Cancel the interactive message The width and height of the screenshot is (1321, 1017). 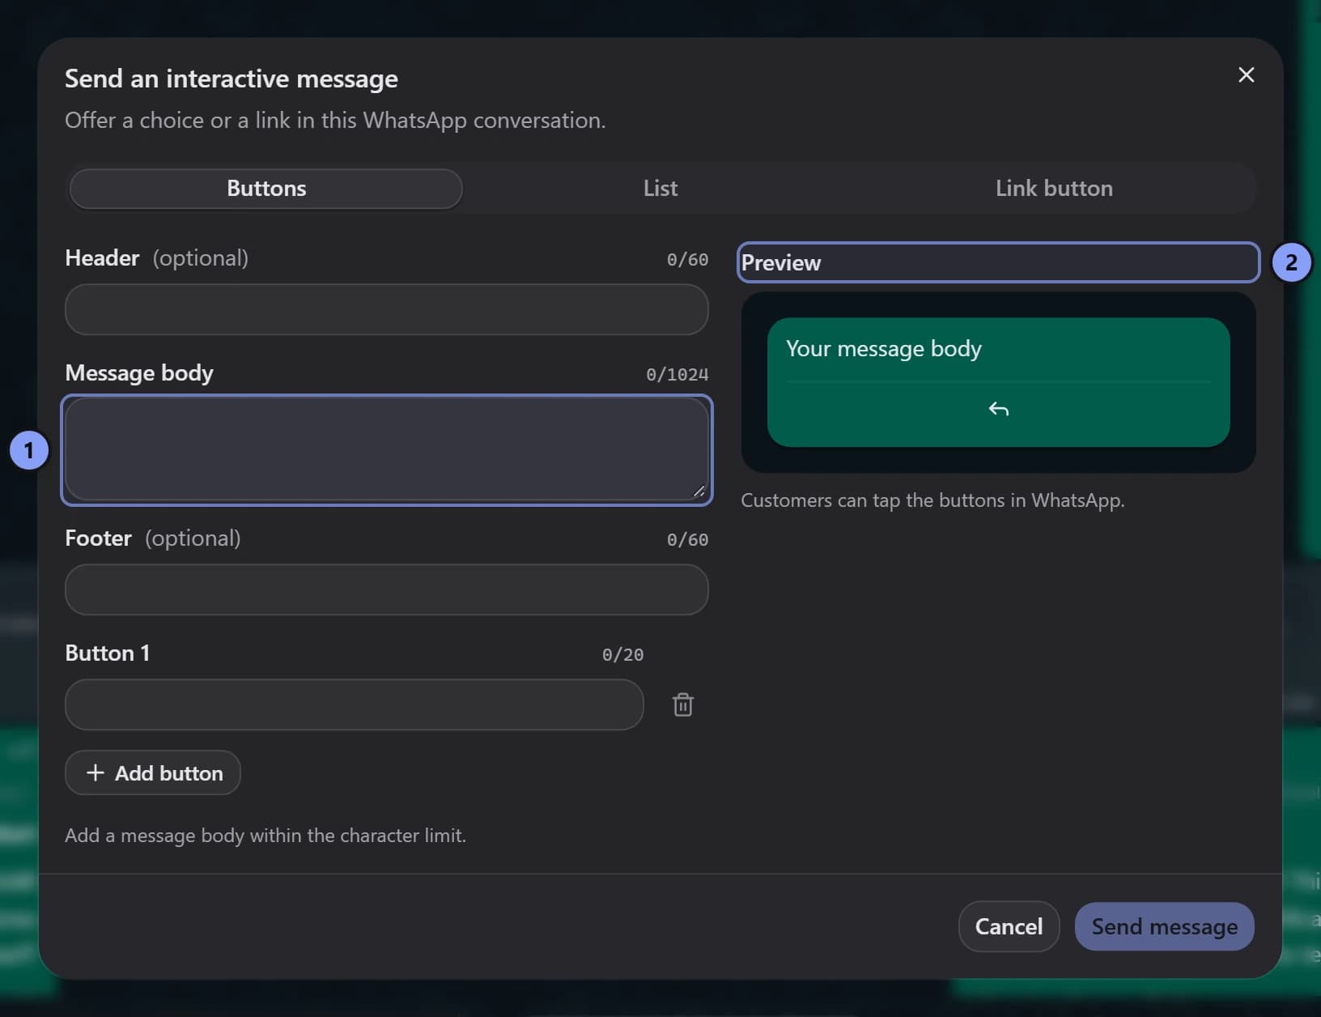pos(1009,926)
